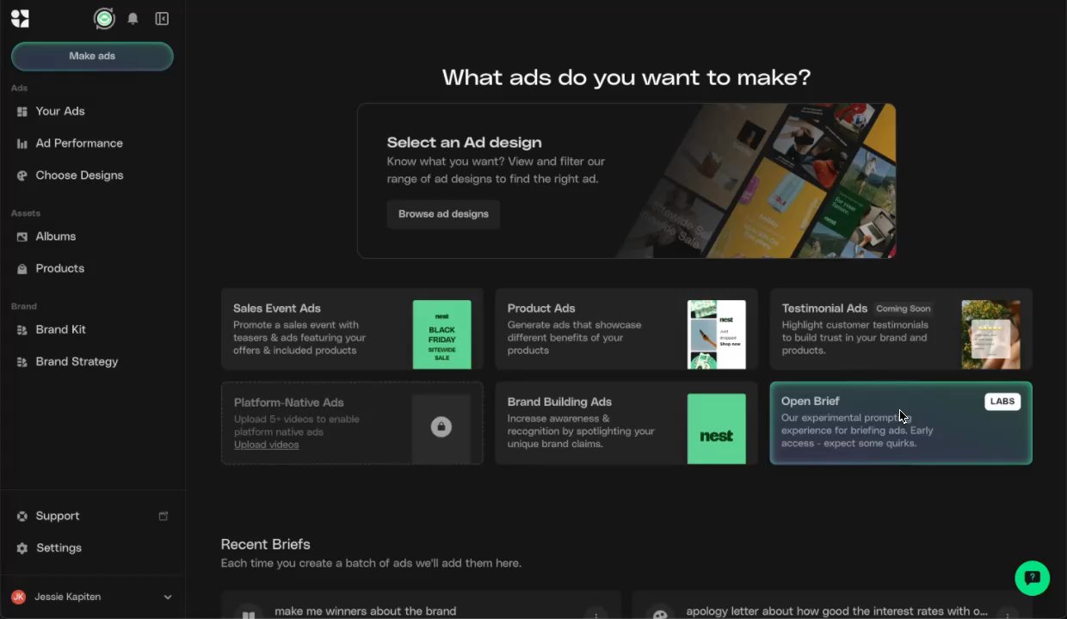The height and width of the screenshot is (619, 1067).
Task: Collapse the sidebar with panel icon
Action: [x=162, y=19]
